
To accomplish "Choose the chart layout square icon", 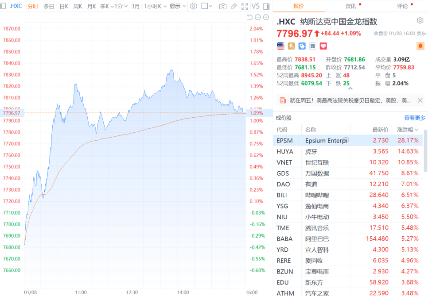I will pyautogui.click(x=204, y=6).
